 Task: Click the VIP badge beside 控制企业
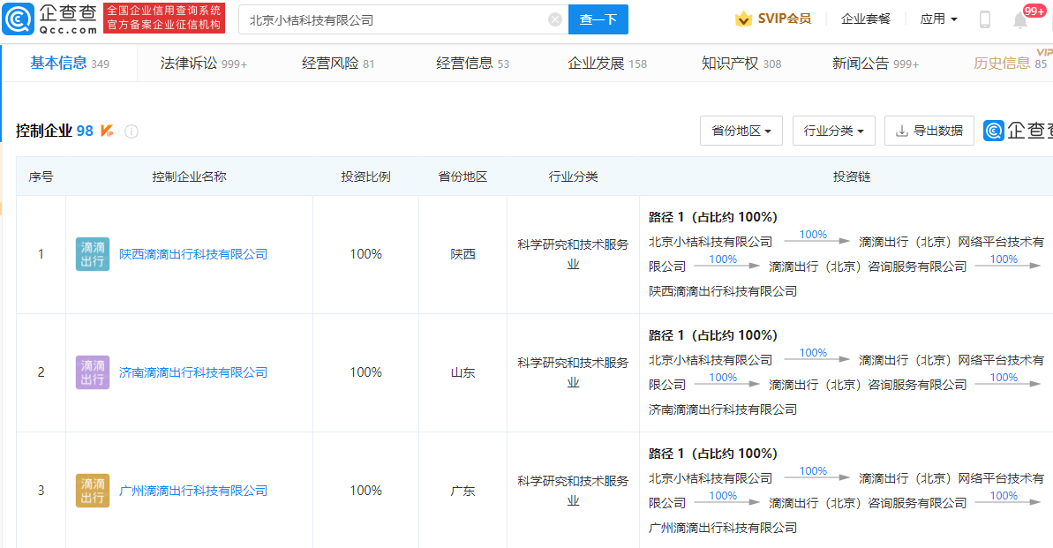click(x=107, y=131)
